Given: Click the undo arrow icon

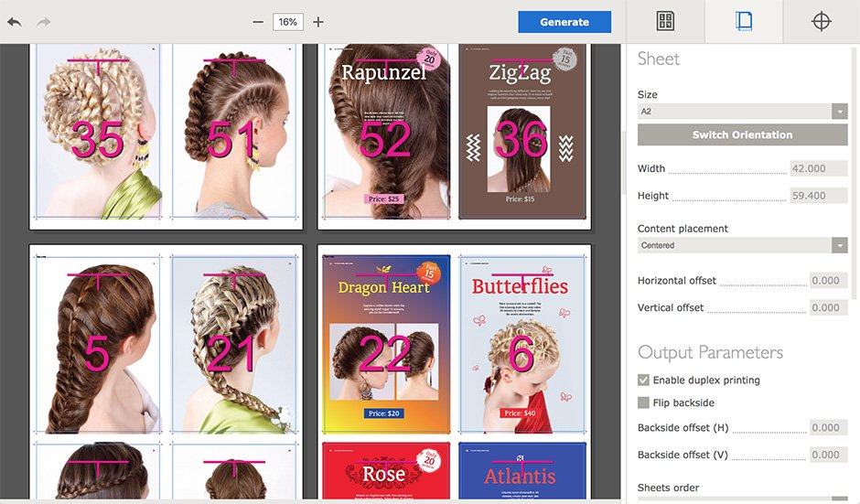Looking at the screenshot, I should pos(15,22).
